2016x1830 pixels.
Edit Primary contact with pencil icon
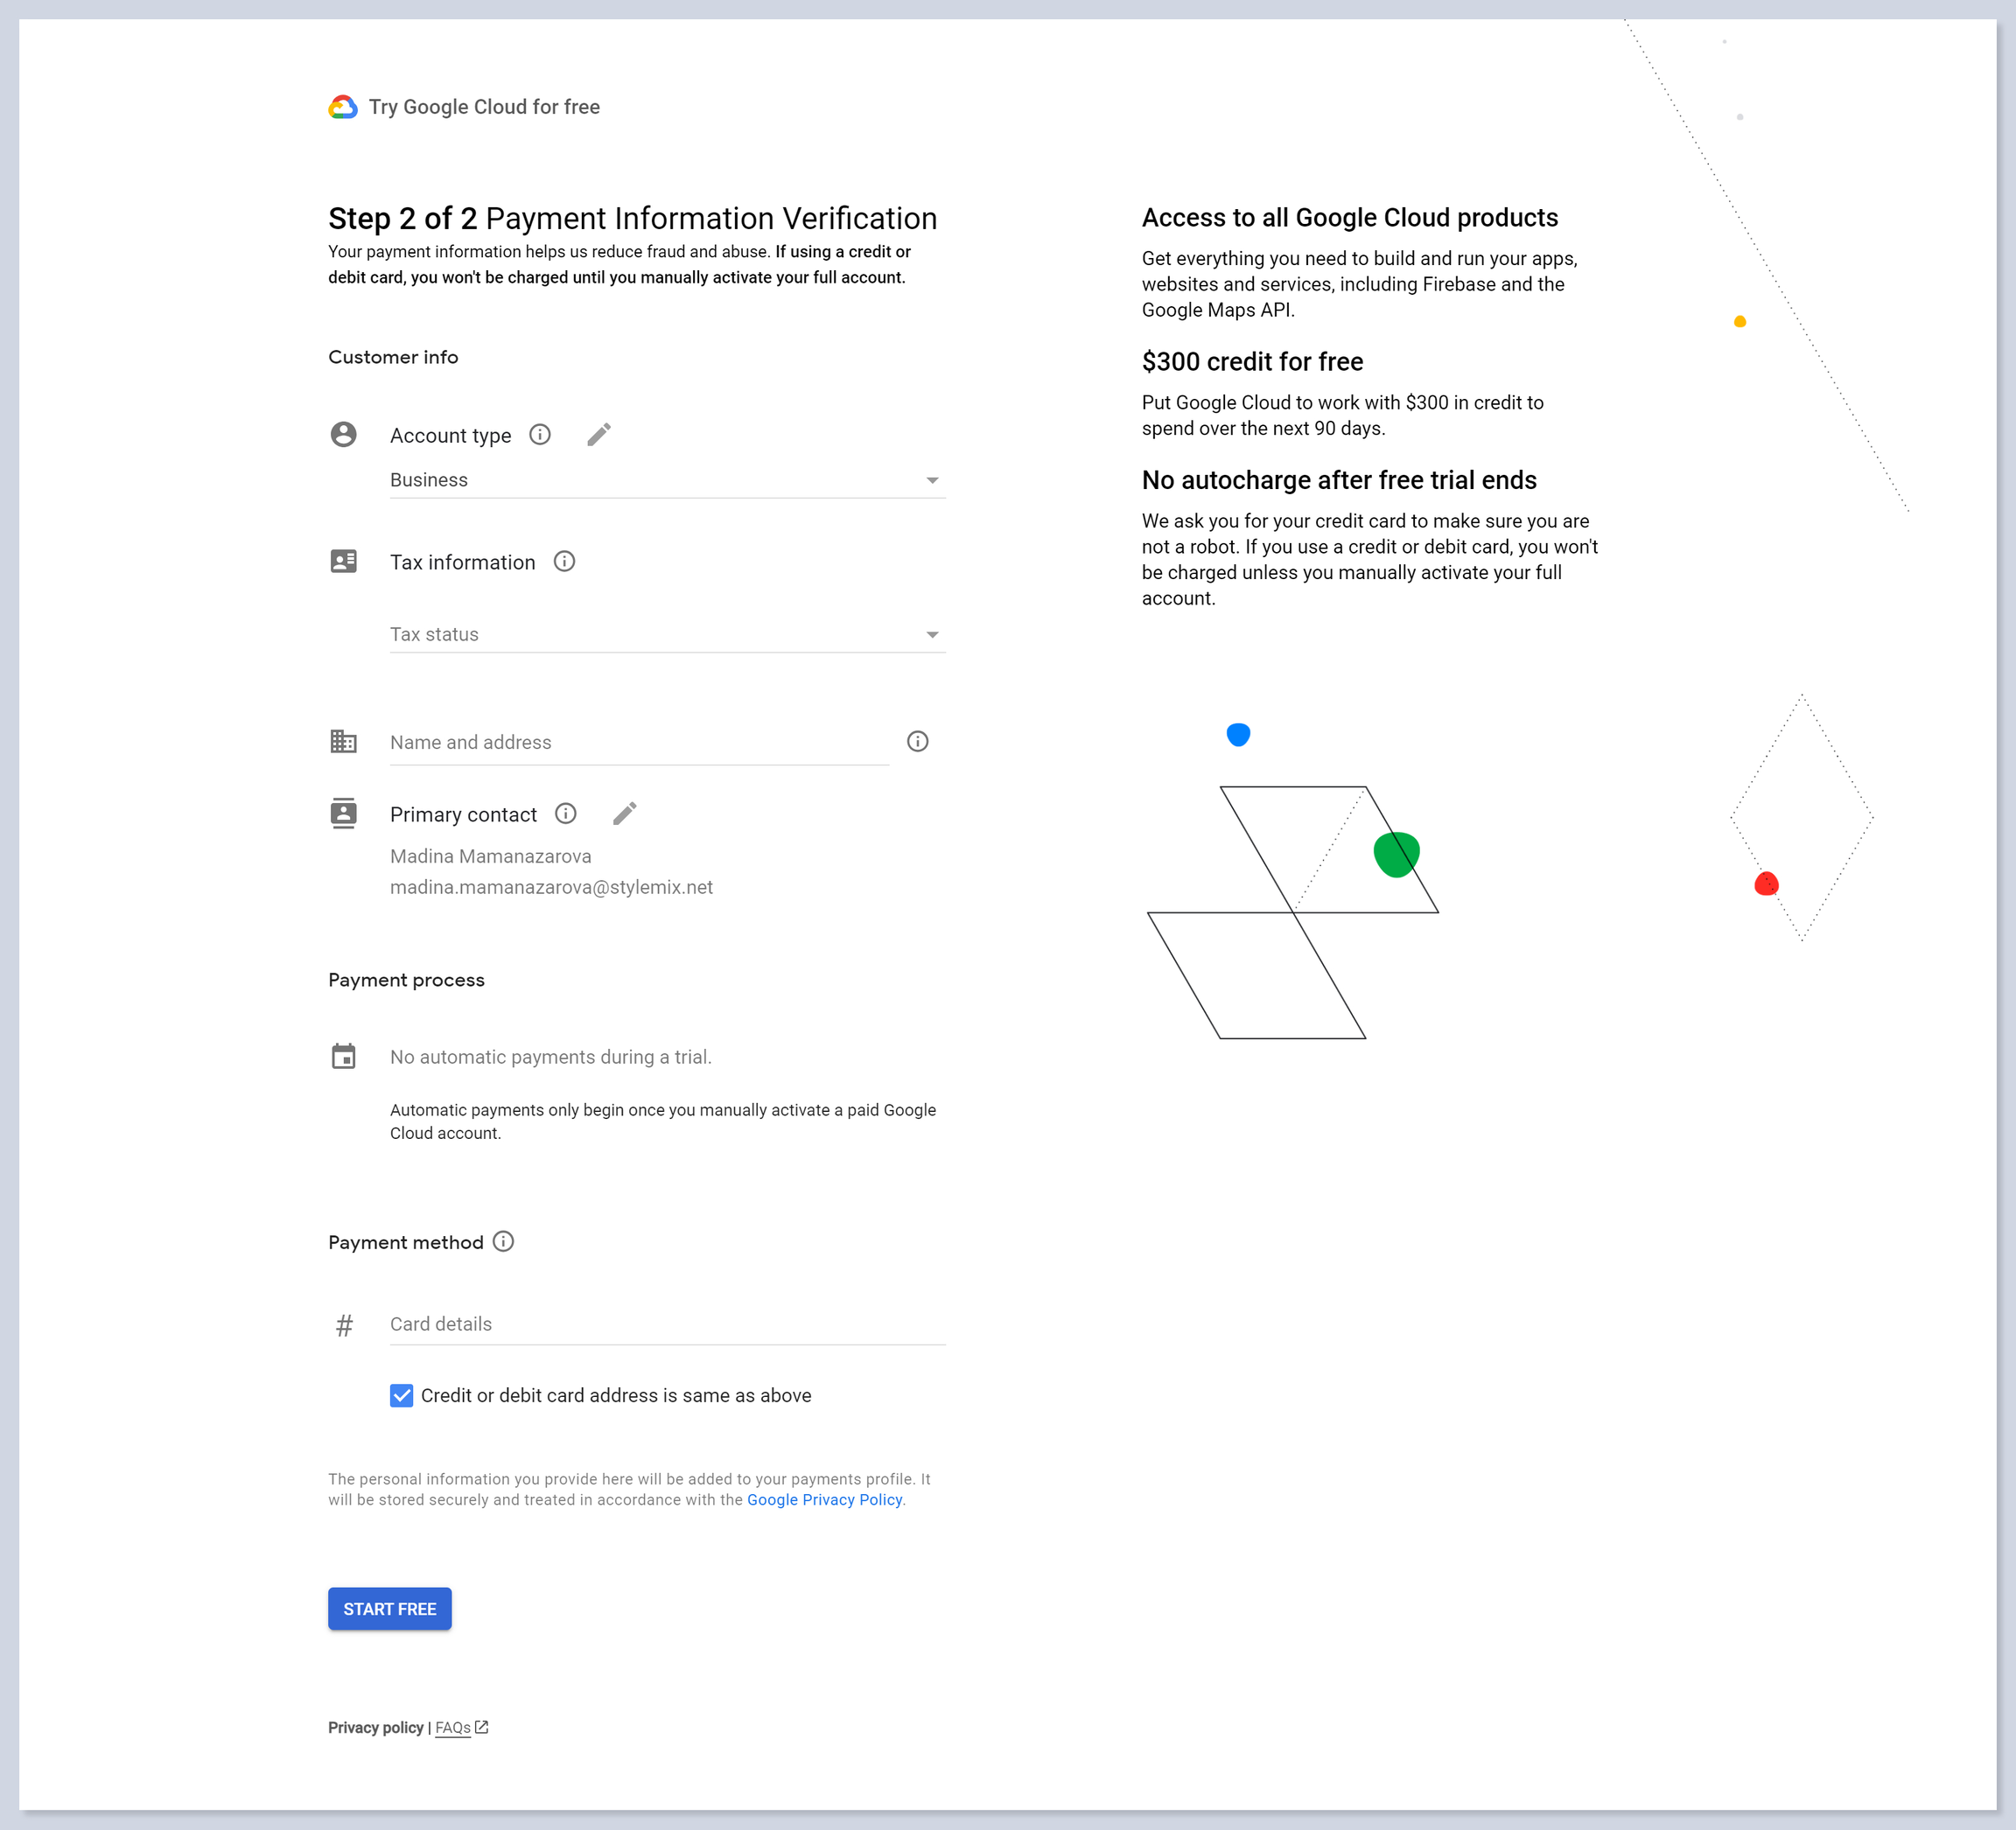click(x=625, y=813)
